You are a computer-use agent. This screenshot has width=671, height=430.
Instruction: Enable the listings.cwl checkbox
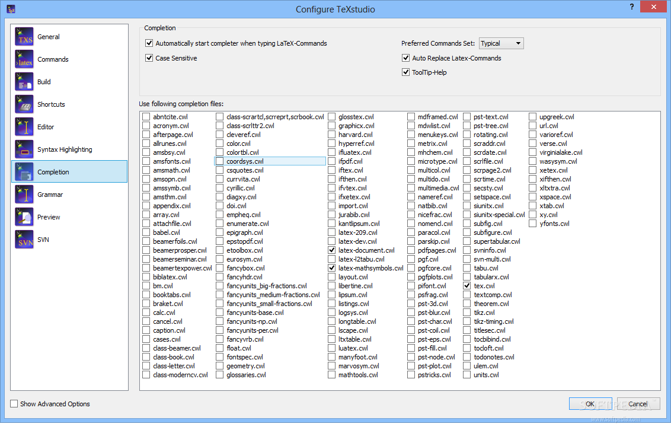coord(332,304)
